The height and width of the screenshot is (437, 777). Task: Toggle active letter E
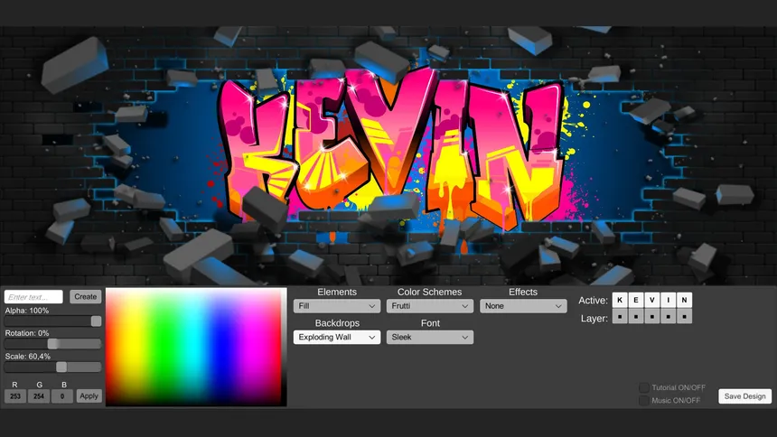pos(636,300)
